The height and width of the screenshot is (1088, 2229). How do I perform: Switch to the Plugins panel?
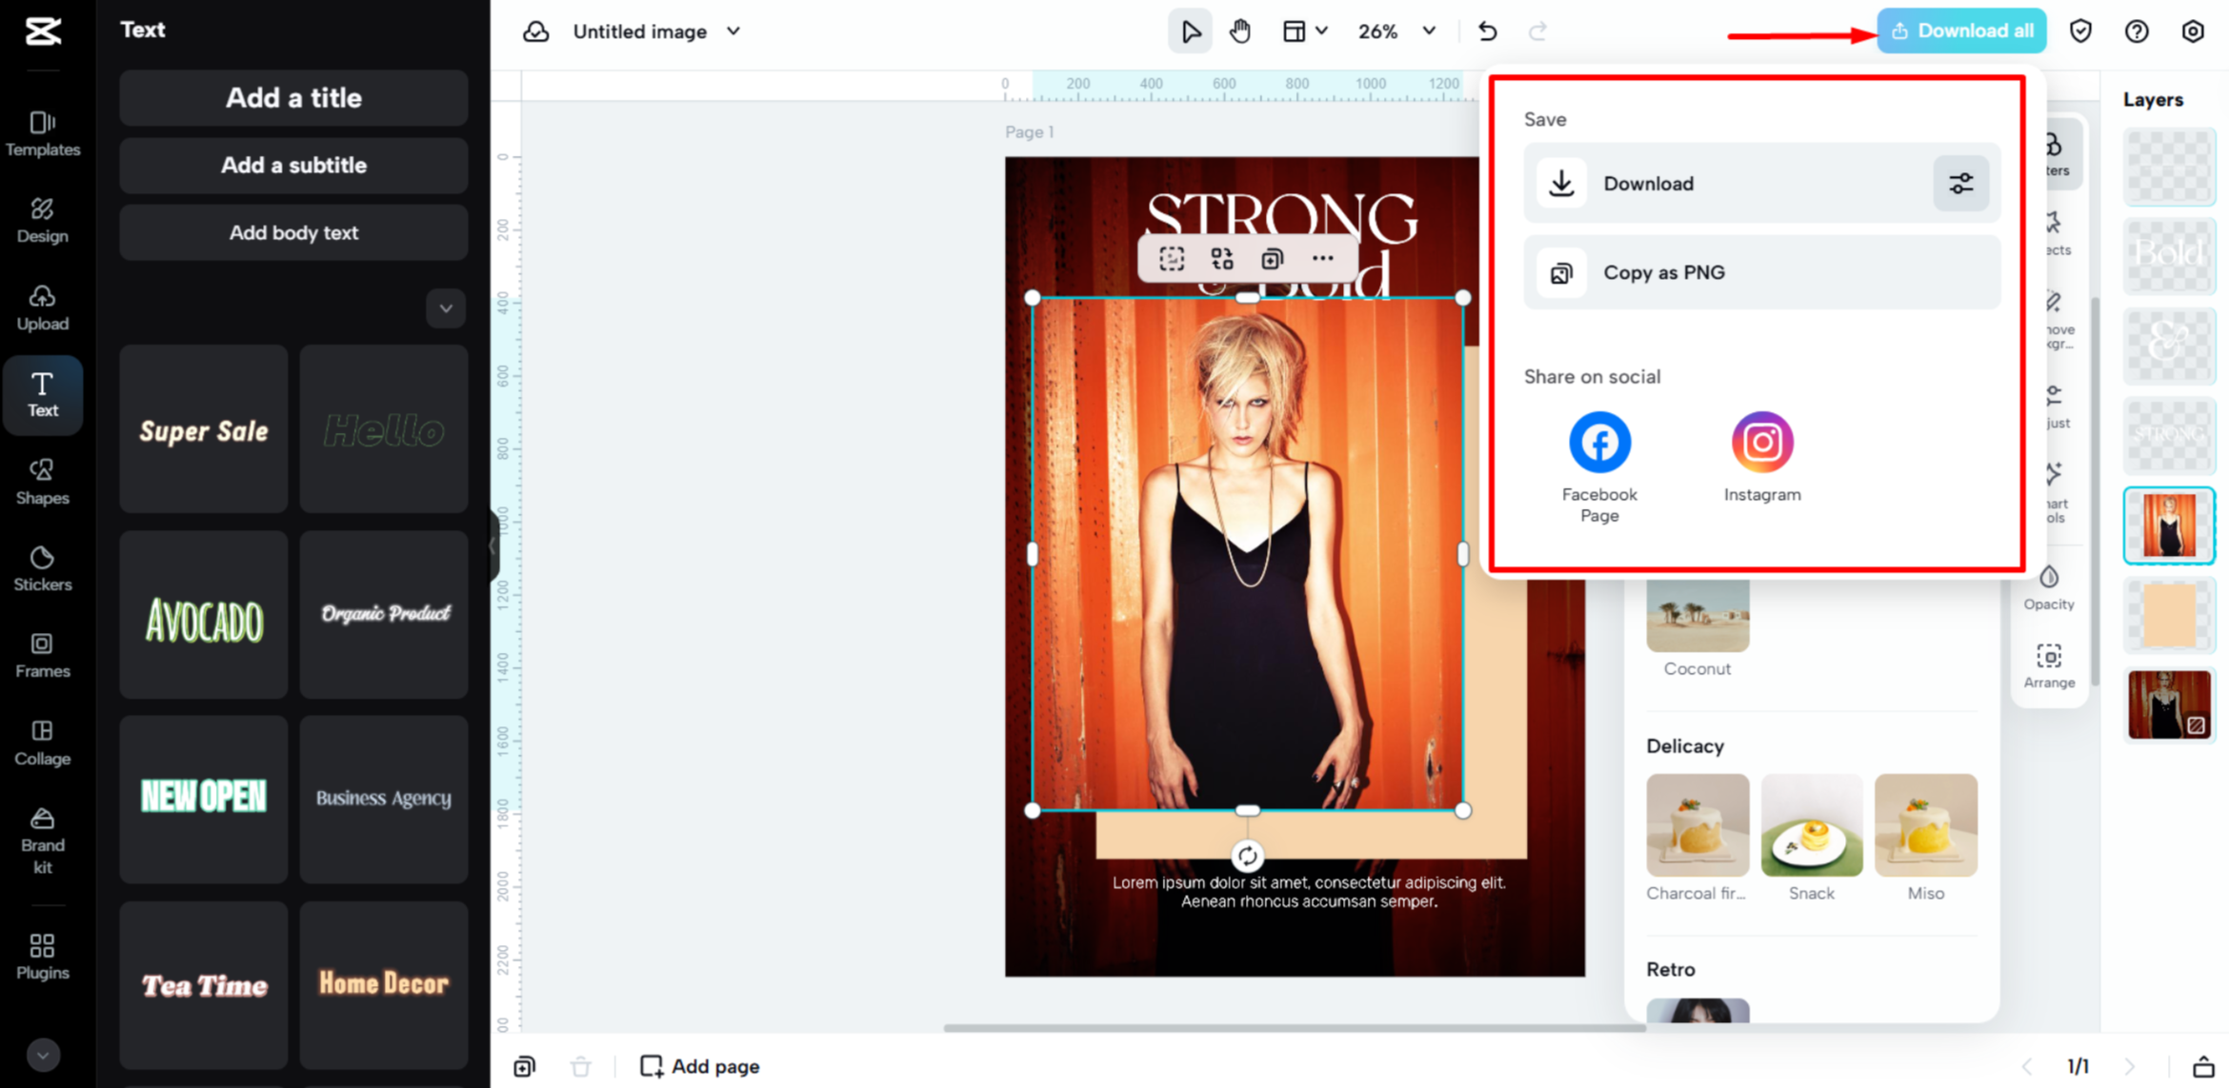(x=42, y=955)
